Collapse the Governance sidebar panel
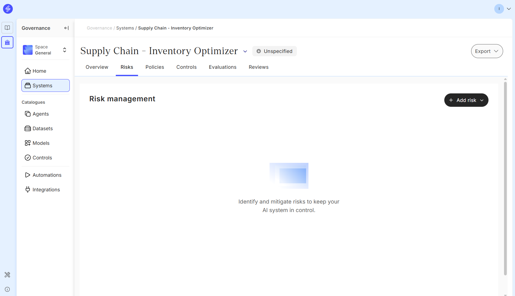This screenshot has width=515, height=296. coord(66,28)
